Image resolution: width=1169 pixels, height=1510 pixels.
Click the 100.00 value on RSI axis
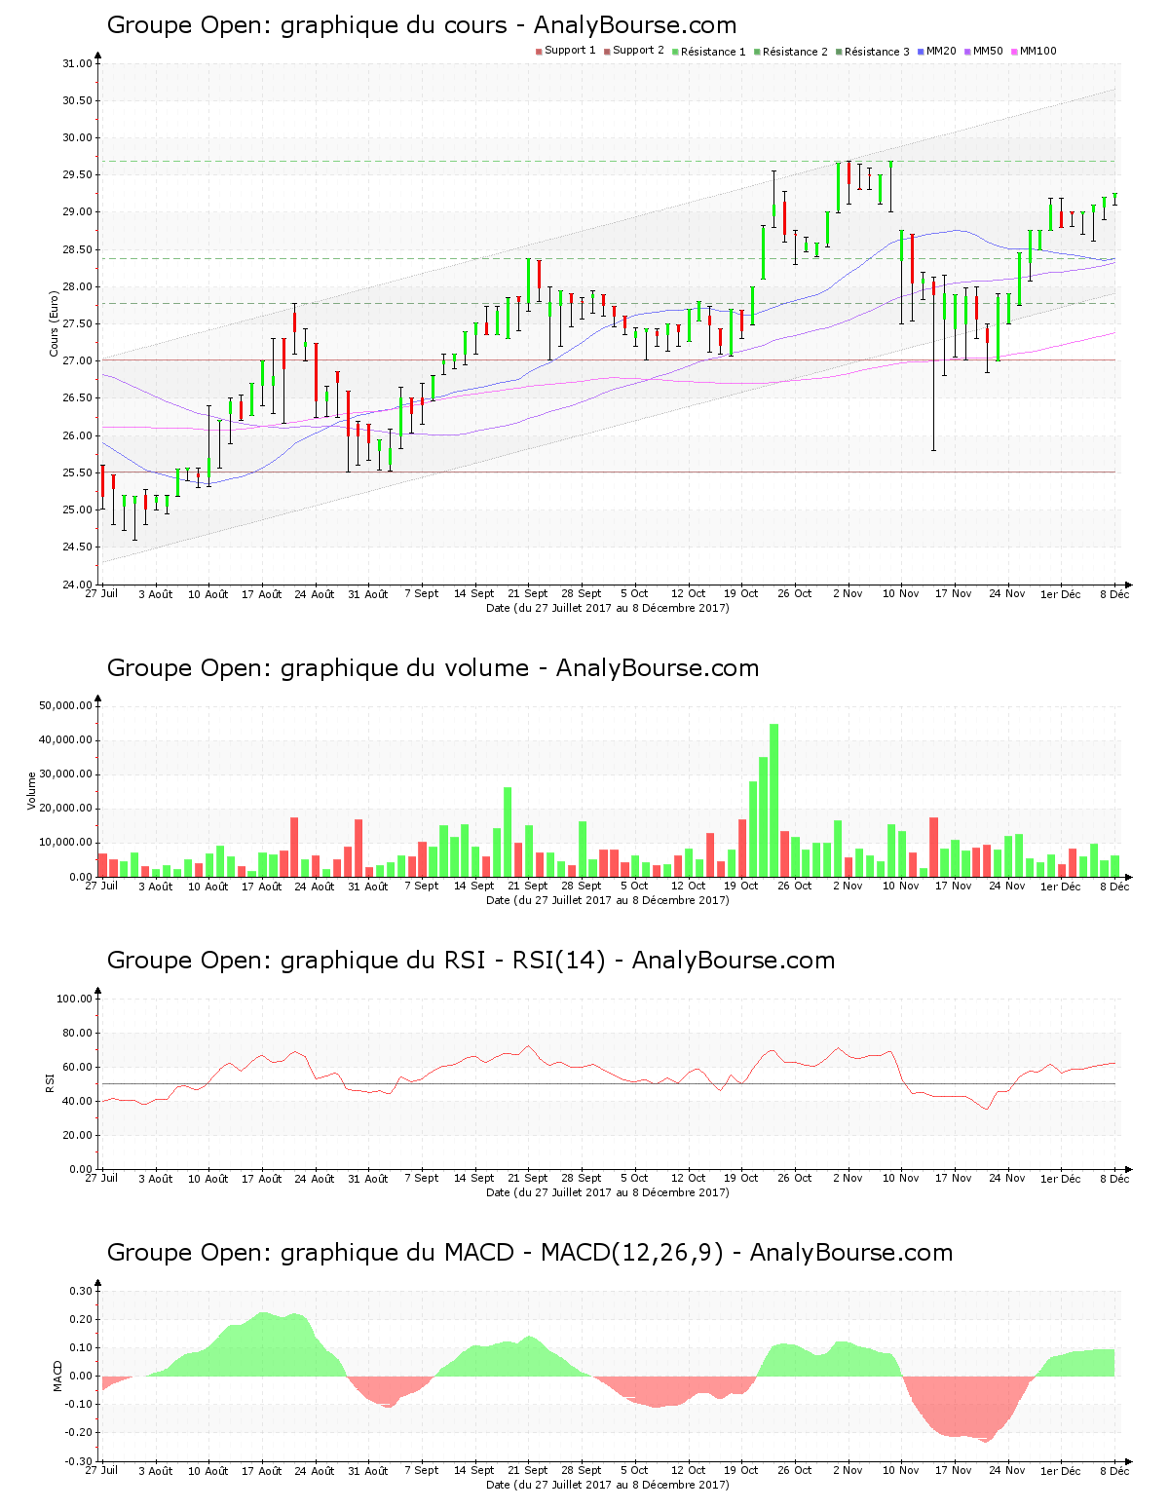tap(74, 999)
